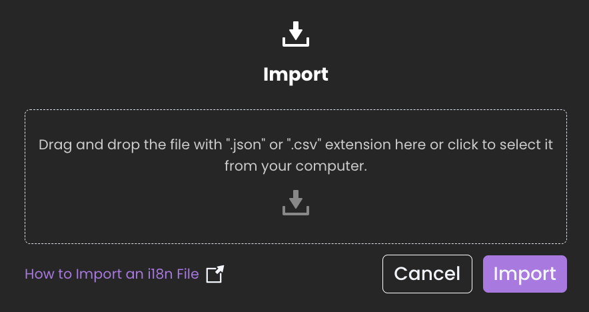Viewport: 589px width, 312px height.
Task: Click the "from your computer." text line
Action: pyautogui.click(x=296, y=166)
